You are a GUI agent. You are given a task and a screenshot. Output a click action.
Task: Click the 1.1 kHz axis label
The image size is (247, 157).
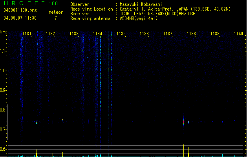3,51
